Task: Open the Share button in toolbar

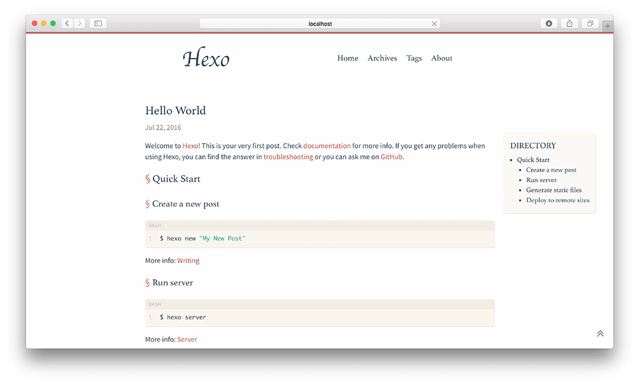Action: (569, 23)
